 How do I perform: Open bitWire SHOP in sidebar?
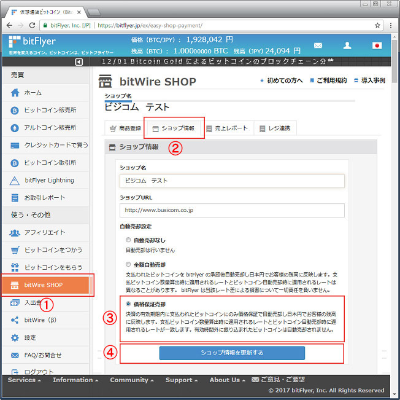click(x=46, y=285)
